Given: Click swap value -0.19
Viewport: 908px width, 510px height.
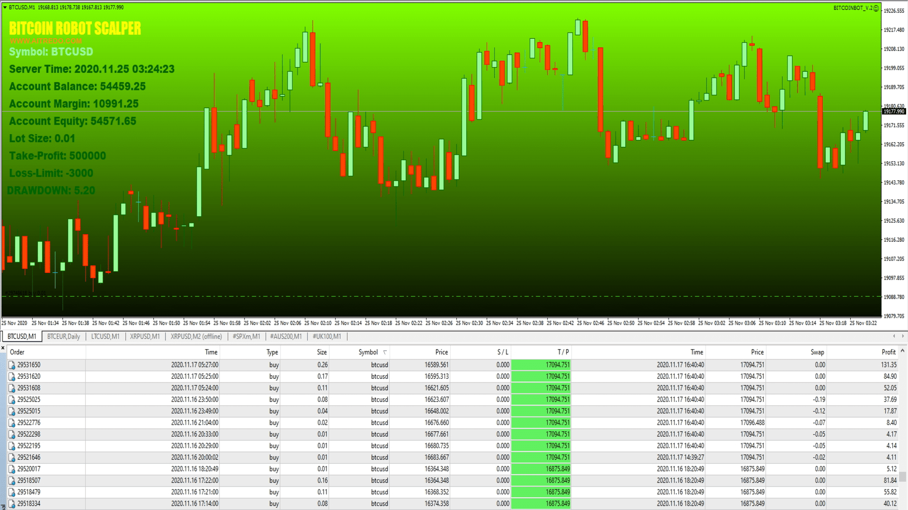Looking at the screenshot, I should pos(819,399).
